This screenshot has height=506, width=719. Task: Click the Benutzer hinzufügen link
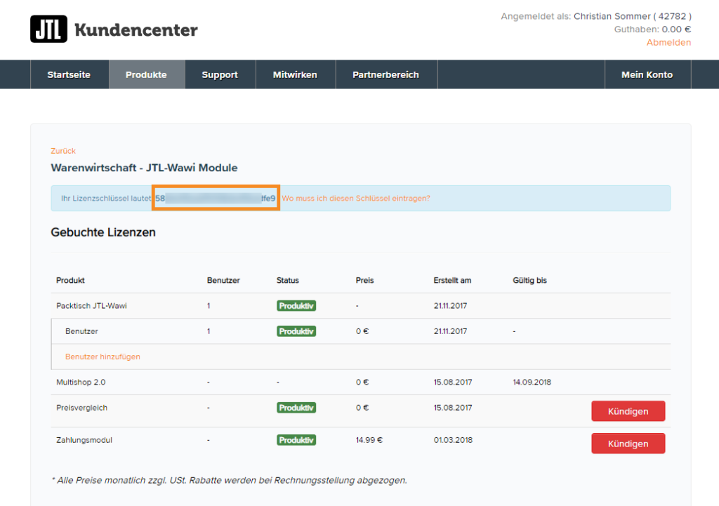103,357
